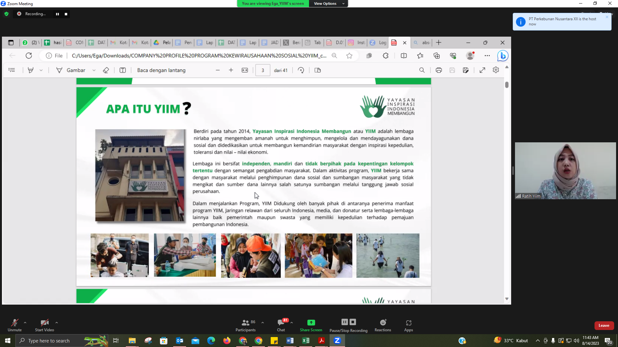Click Ratih Yiim video thumbnail

(x=565, y=171)
